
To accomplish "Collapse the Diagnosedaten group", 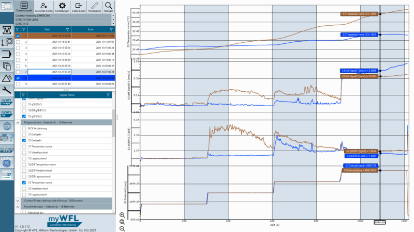I will pyautogui.click(x=18, y=123).
